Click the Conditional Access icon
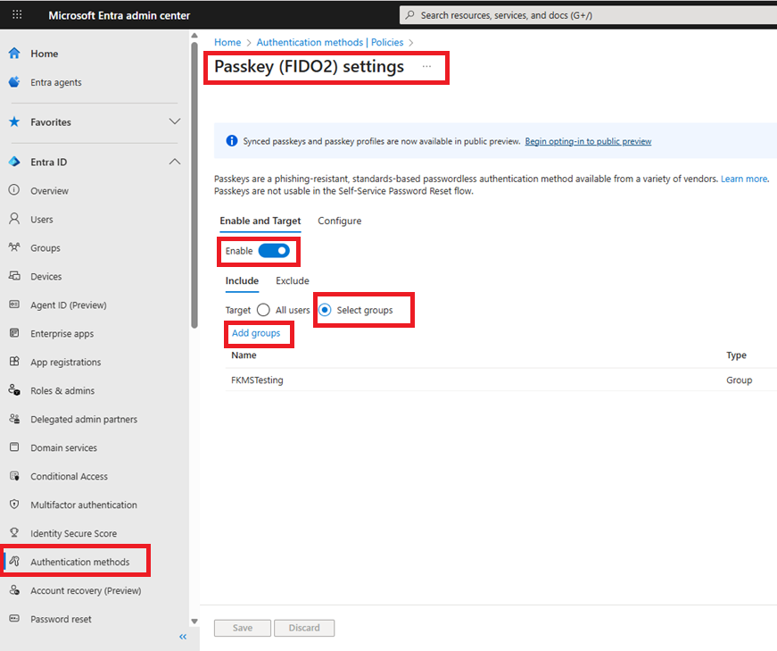The height and width of the screenshot is (651, 777). 14,476
